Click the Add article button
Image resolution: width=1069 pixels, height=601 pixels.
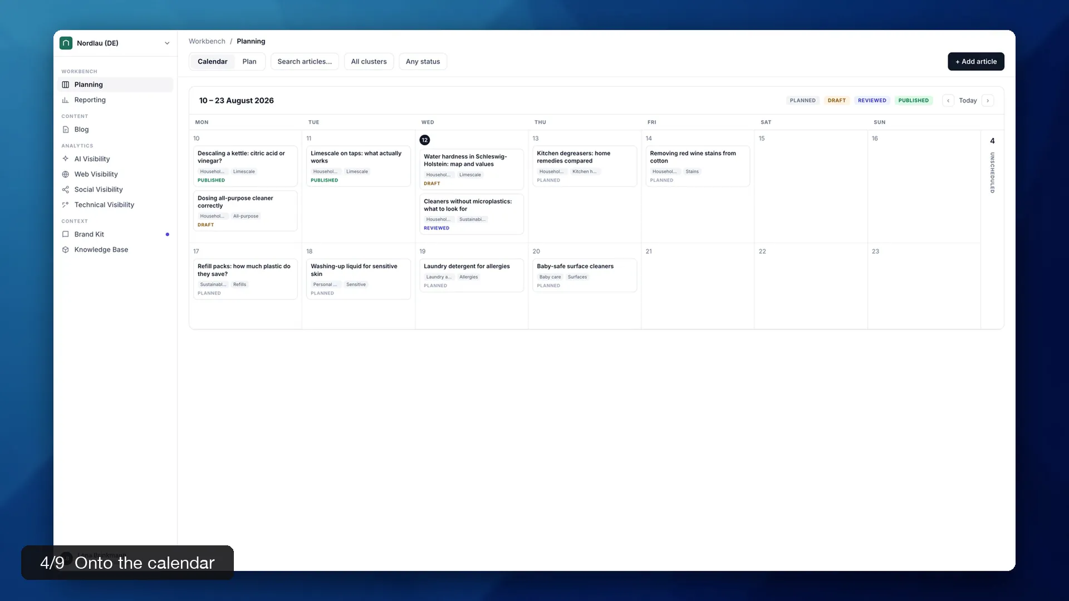tap(976, 62)
